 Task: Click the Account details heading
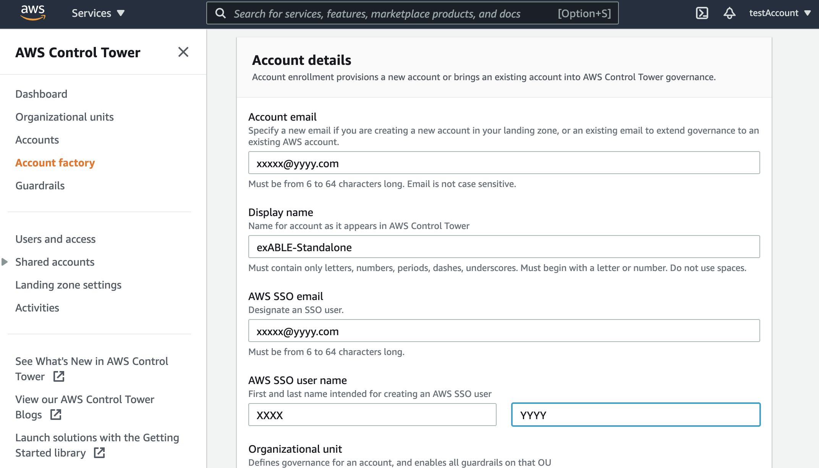tap(301, 60)
